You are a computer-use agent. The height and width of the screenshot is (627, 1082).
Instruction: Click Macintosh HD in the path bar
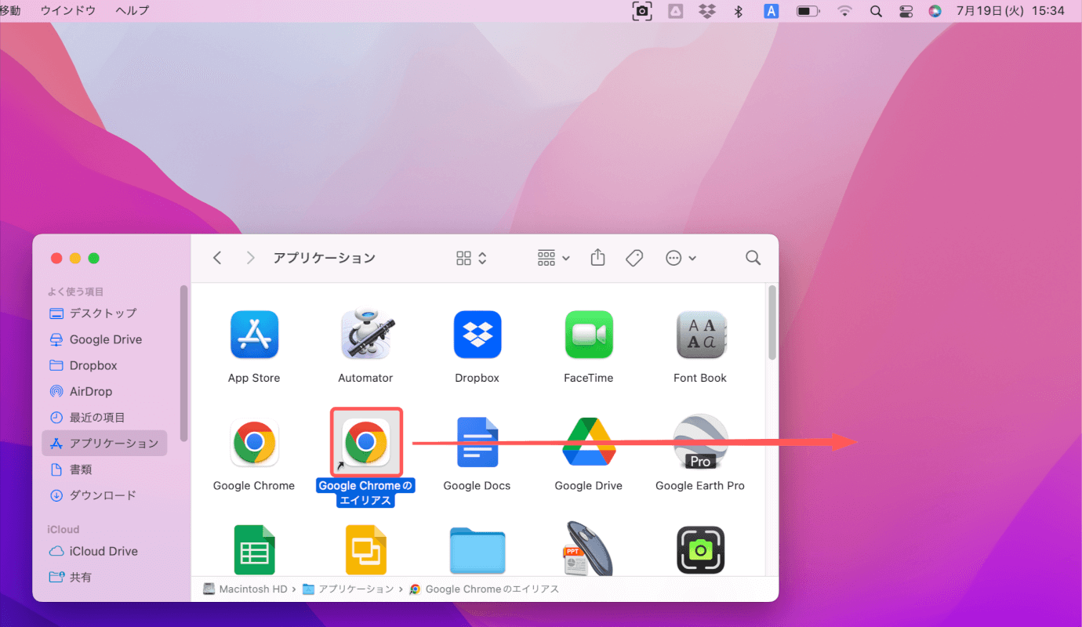245,589
